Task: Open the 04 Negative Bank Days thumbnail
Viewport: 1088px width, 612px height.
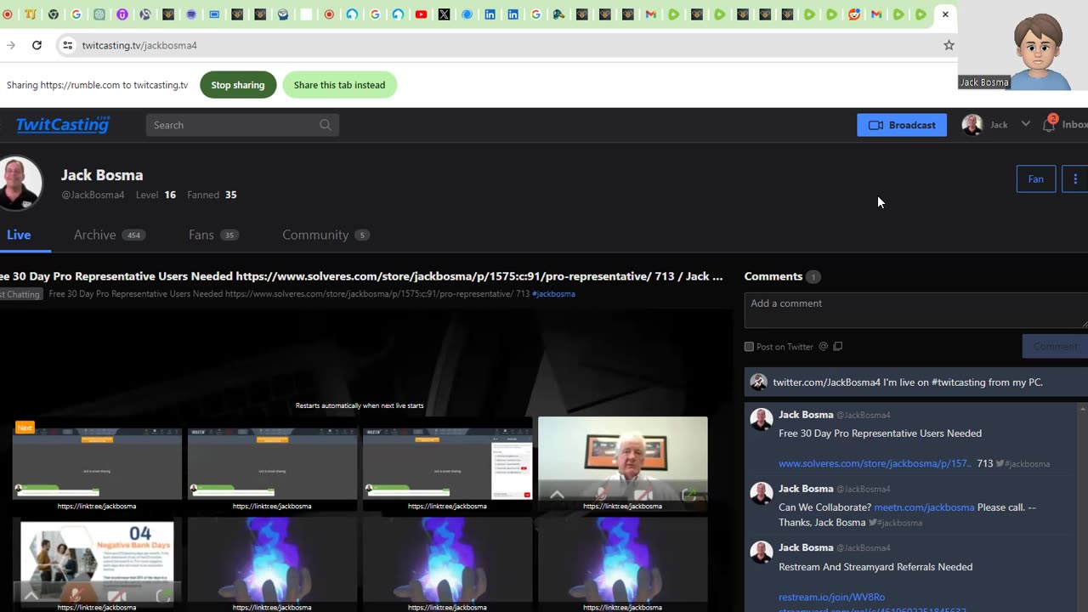Action: coord(97,564)
